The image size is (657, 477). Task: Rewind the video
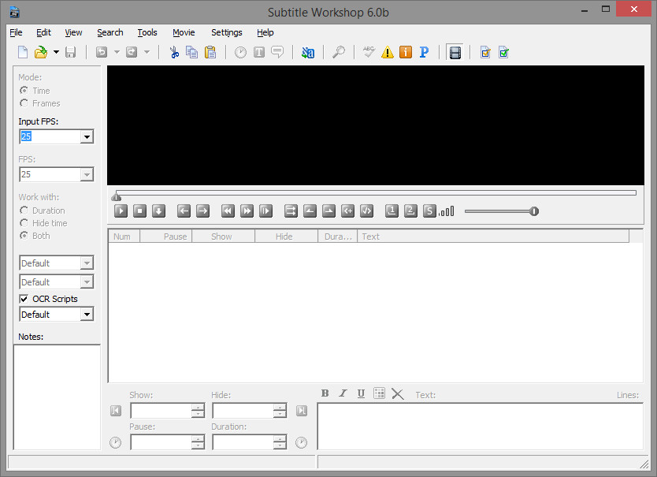228,211
